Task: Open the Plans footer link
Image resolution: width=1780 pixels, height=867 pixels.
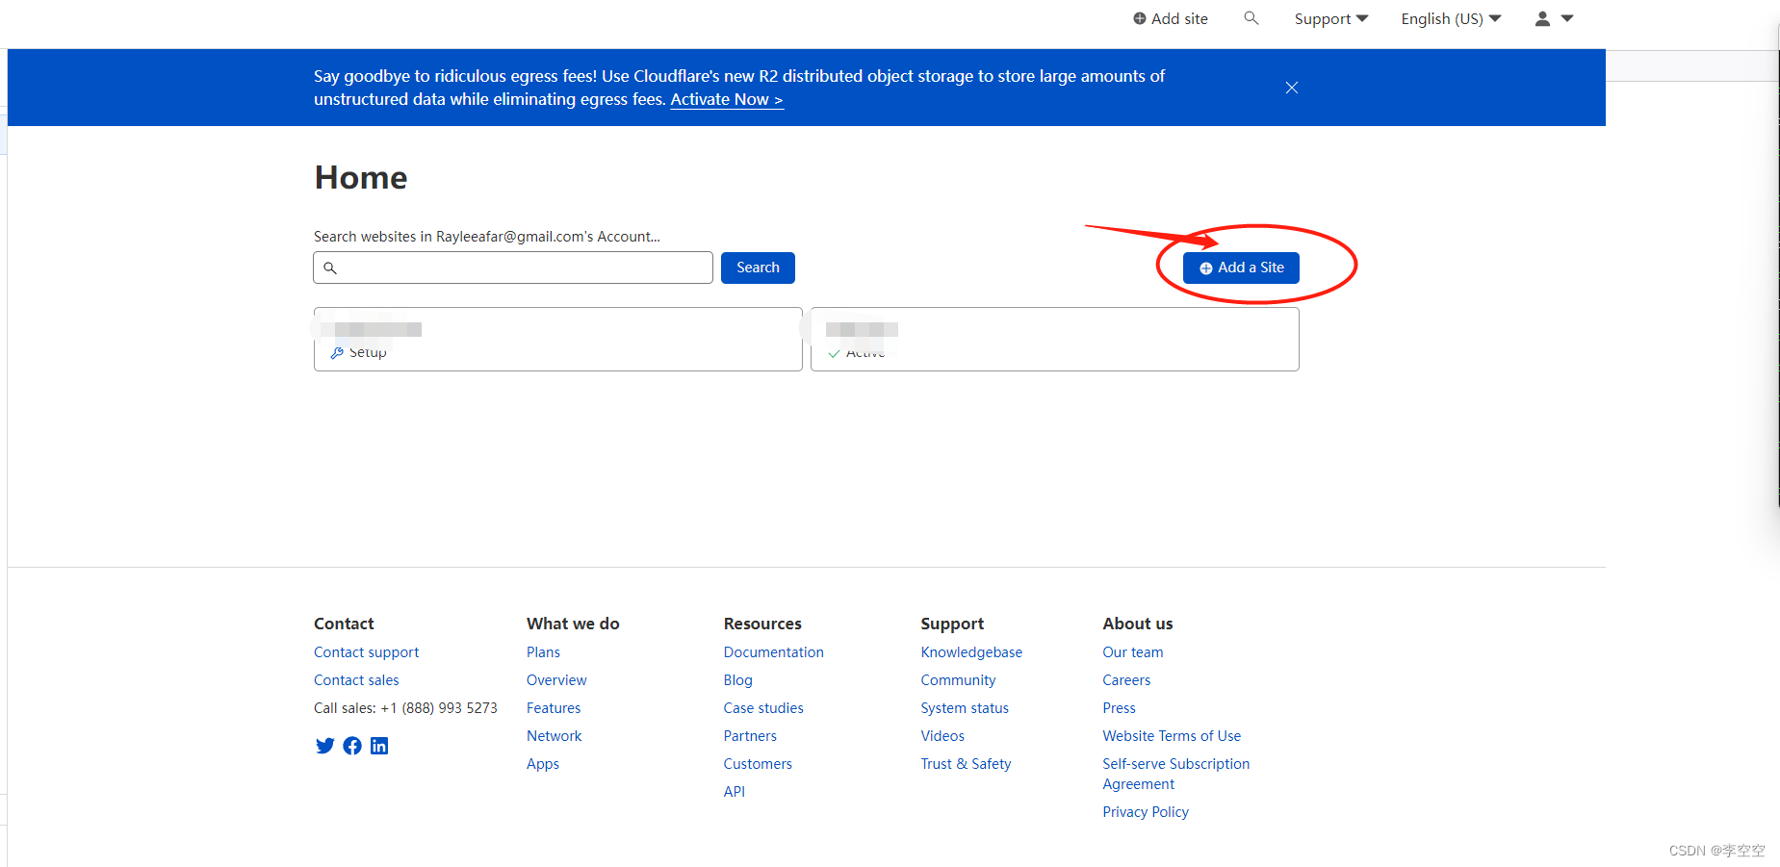Action: [x=543, y=652]
